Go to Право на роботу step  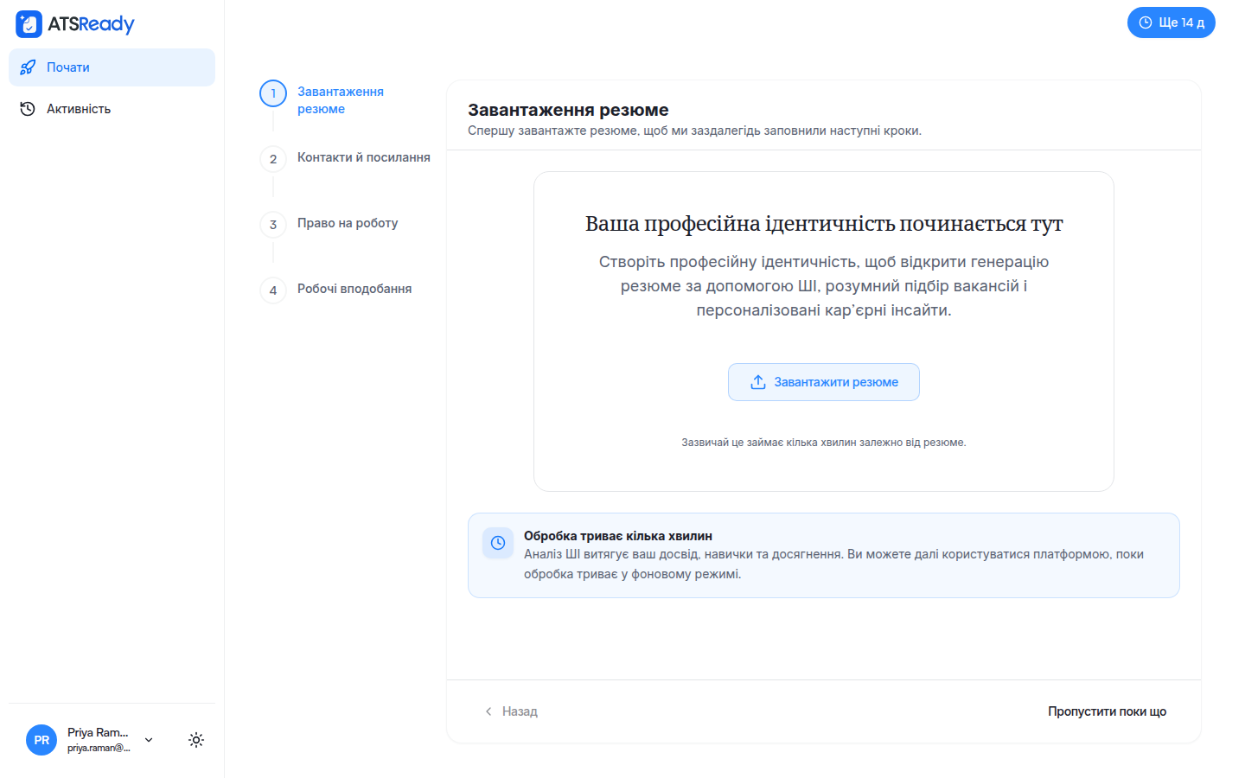tap(348, 223)
